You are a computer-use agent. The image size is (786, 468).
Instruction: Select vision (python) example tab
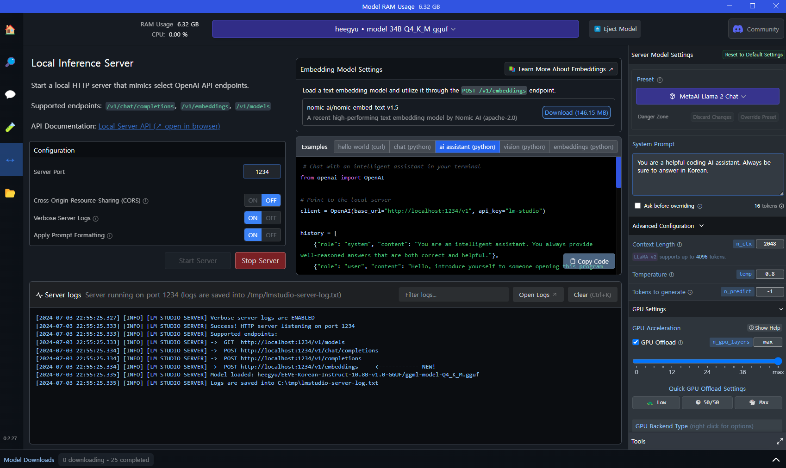[524, 147]
